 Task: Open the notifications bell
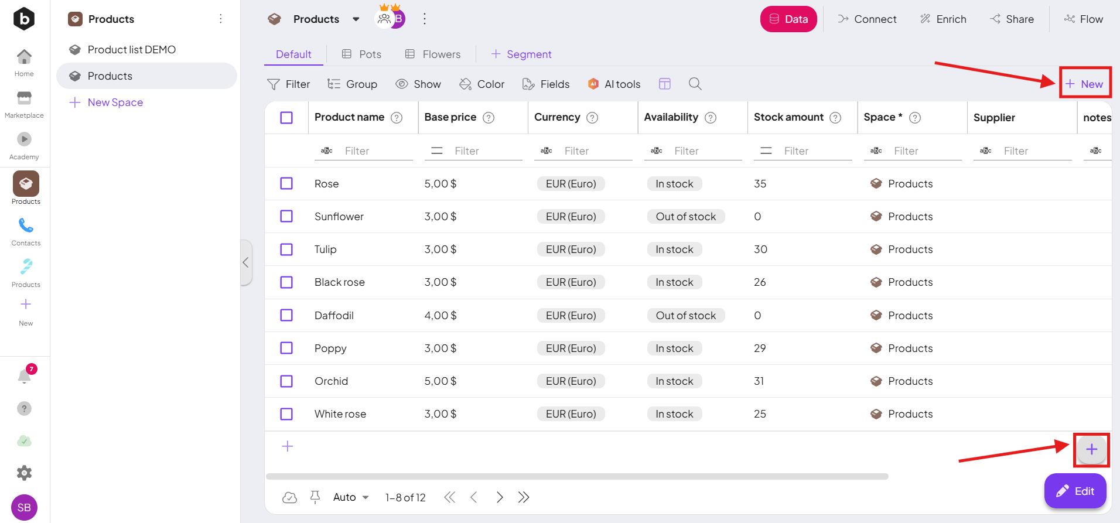coord(25,375)
